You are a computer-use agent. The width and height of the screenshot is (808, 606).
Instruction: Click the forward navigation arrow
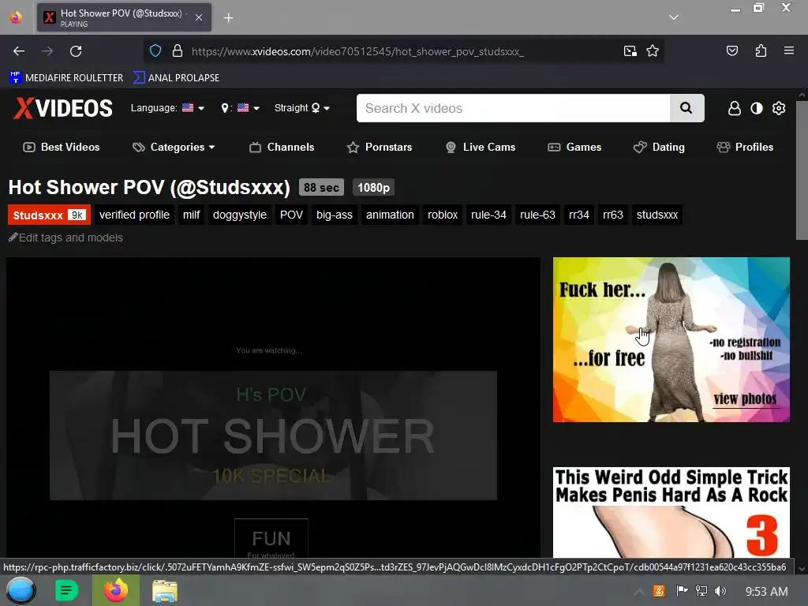(x=47, y=51)
